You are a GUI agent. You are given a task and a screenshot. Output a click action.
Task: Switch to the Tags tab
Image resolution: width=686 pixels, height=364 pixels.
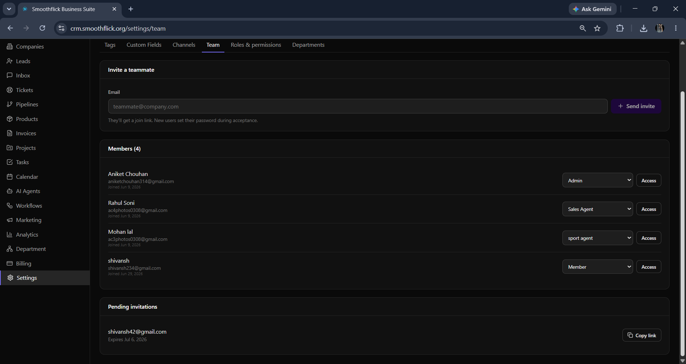[x=110, y=45]
